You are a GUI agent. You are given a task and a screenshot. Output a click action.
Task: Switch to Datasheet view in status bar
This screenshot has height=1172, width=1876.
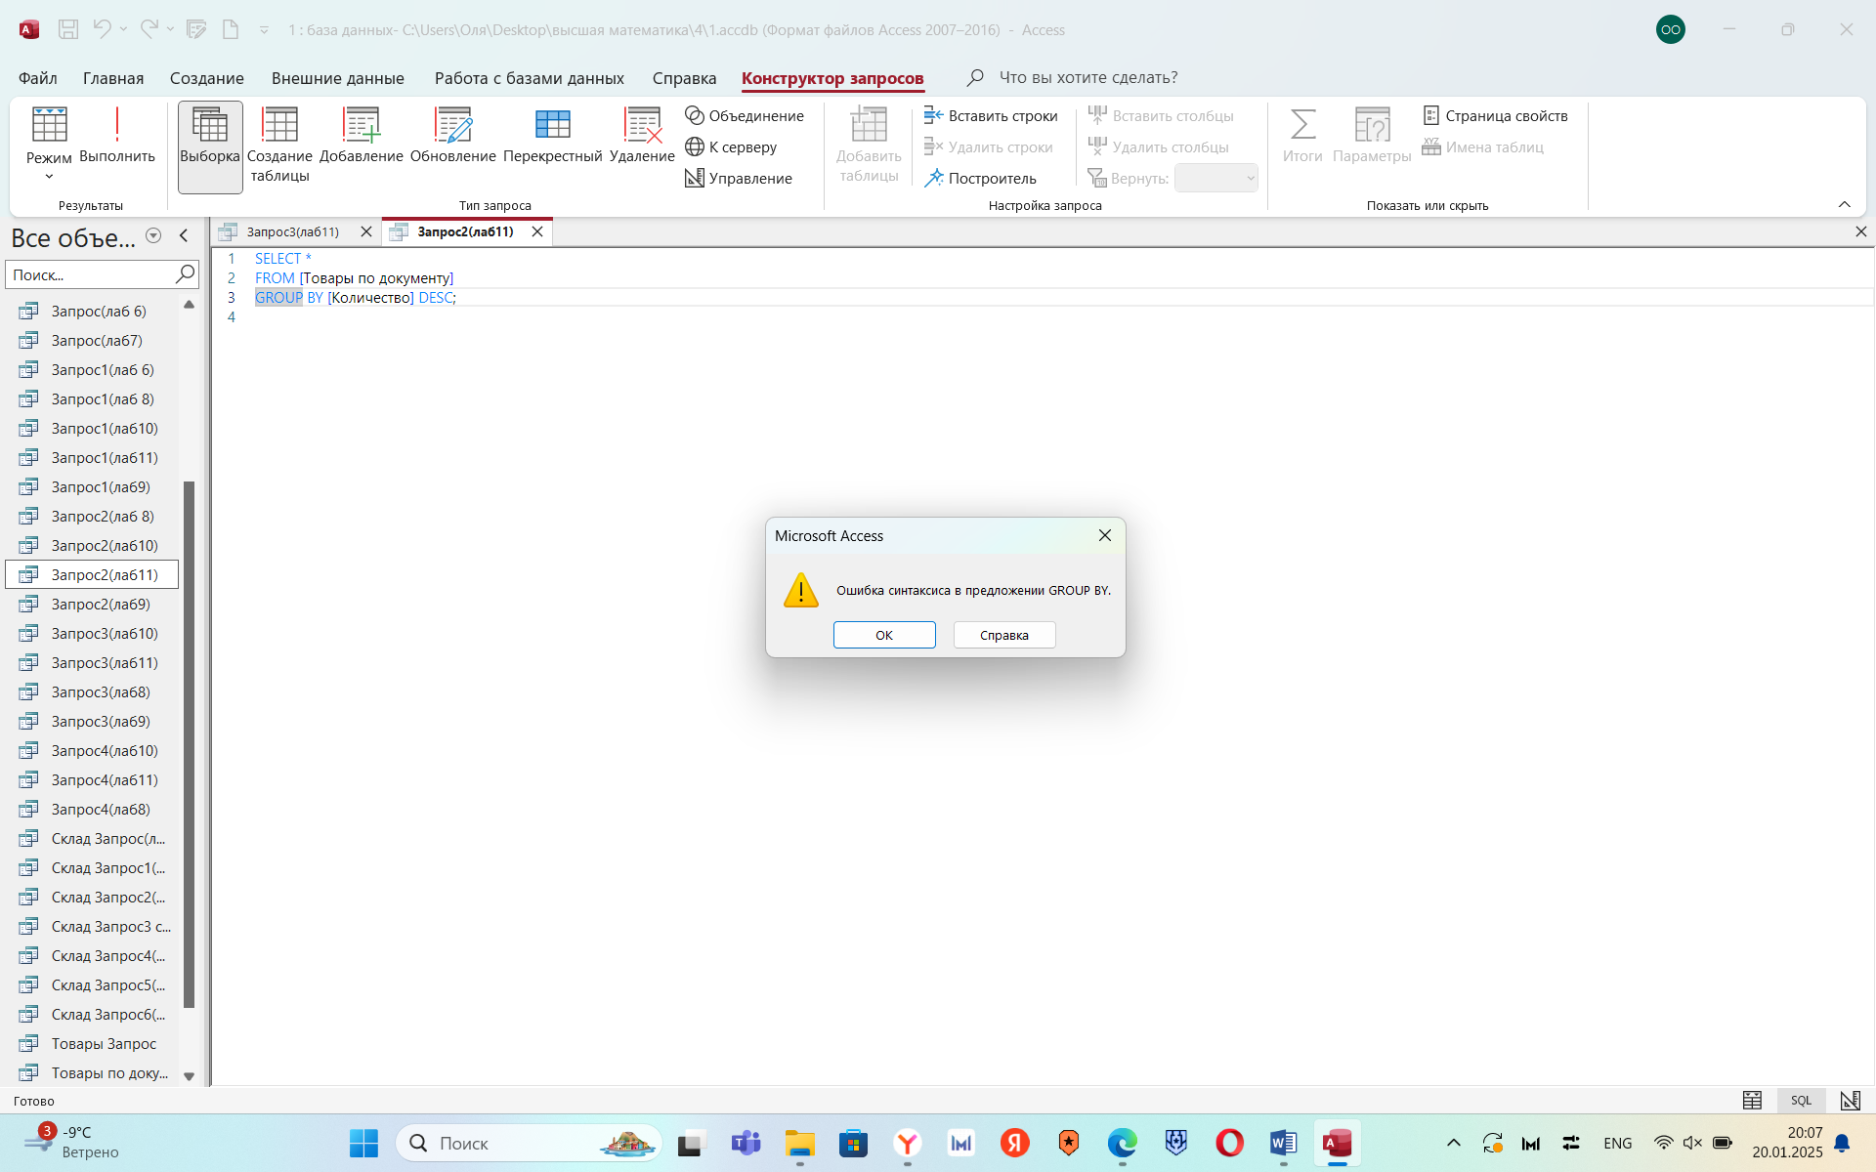[x=1752, y=1101]
